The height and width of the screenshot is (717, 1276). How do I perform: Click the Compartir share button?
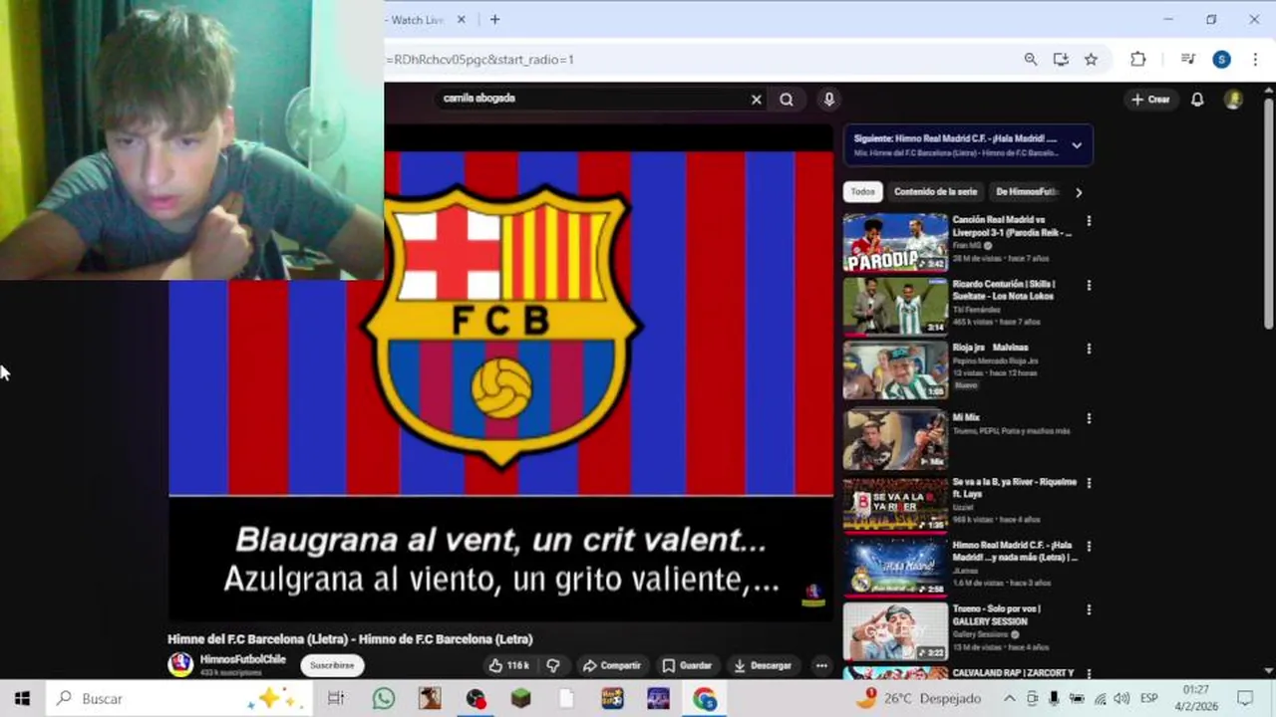pos(612,665)
